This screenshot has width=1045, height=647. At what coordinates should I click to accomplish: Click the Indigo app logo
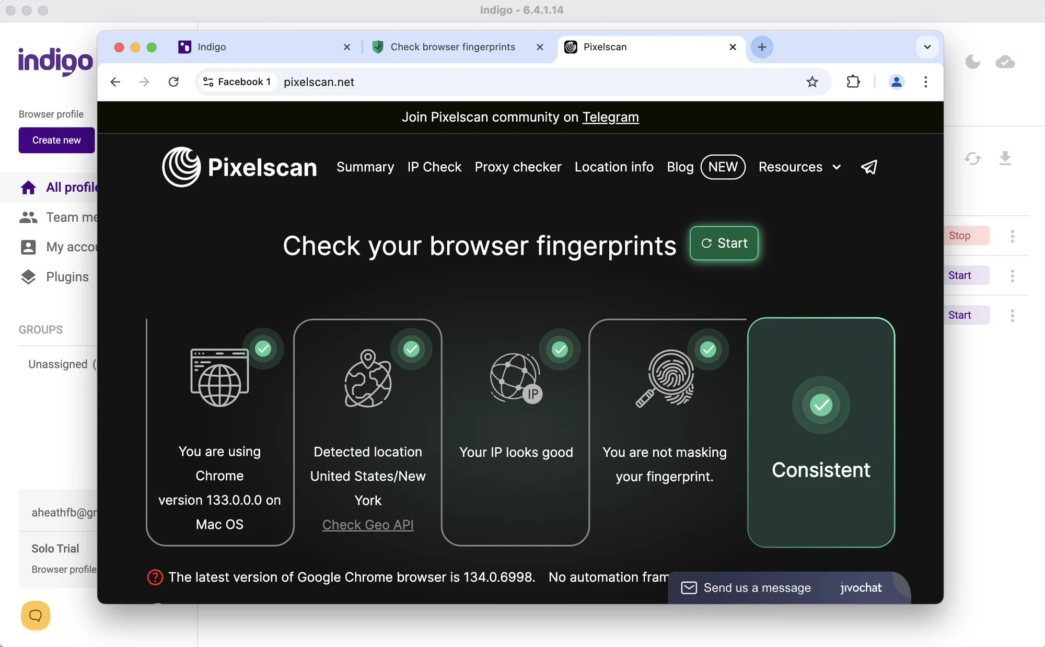tap(55, 61)
